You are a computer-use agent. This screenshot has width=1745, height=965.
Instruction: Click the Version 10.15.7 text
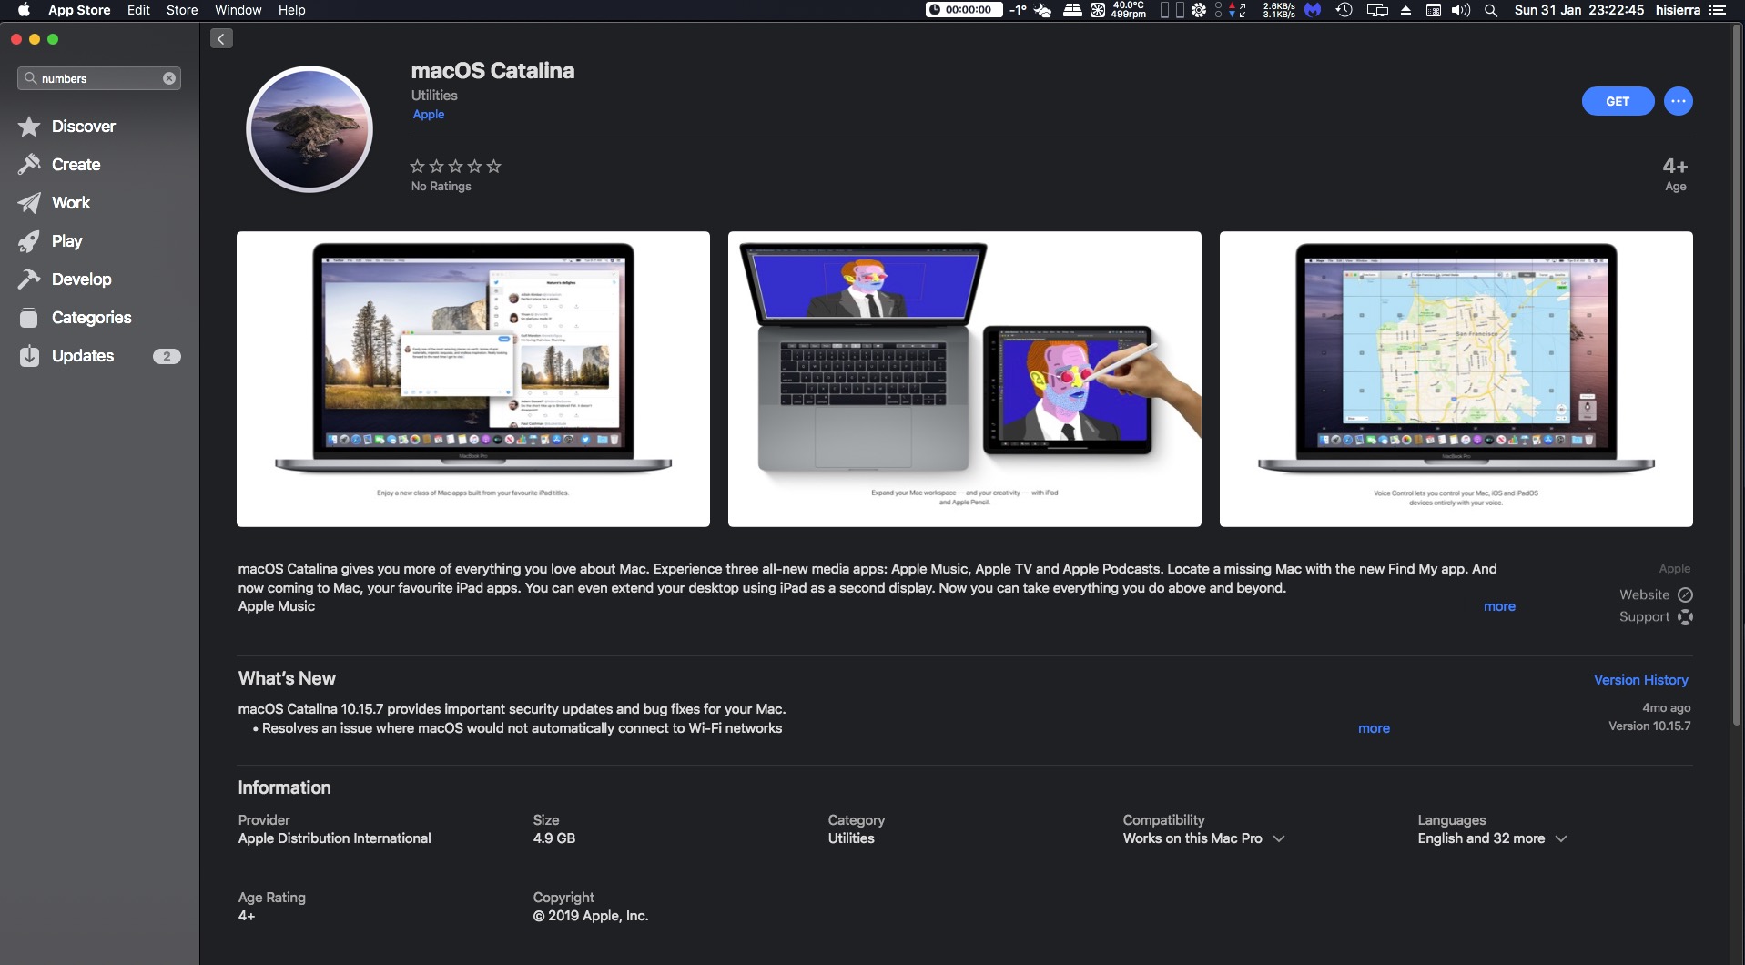point(1649,726)
